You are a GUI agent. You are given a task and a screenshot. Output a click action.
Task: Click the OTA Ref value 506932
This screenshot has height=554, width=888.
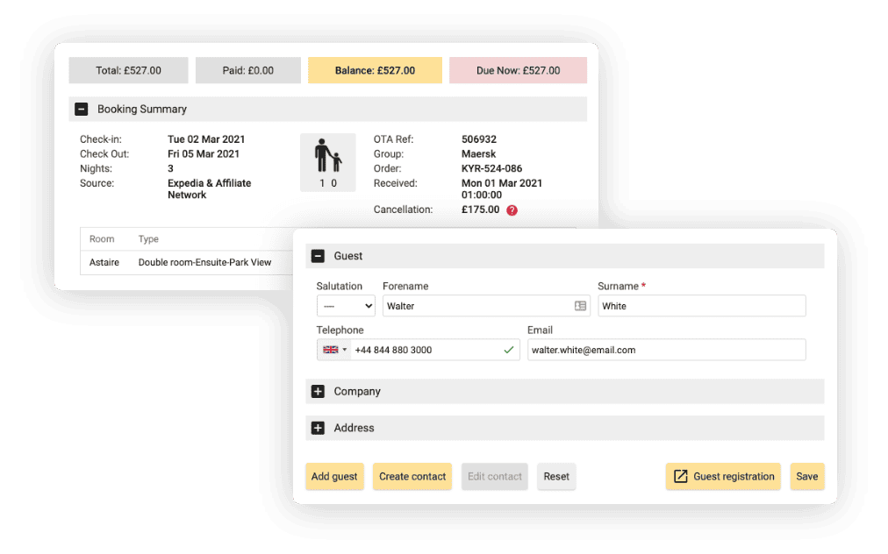click(x=479, y=139)
